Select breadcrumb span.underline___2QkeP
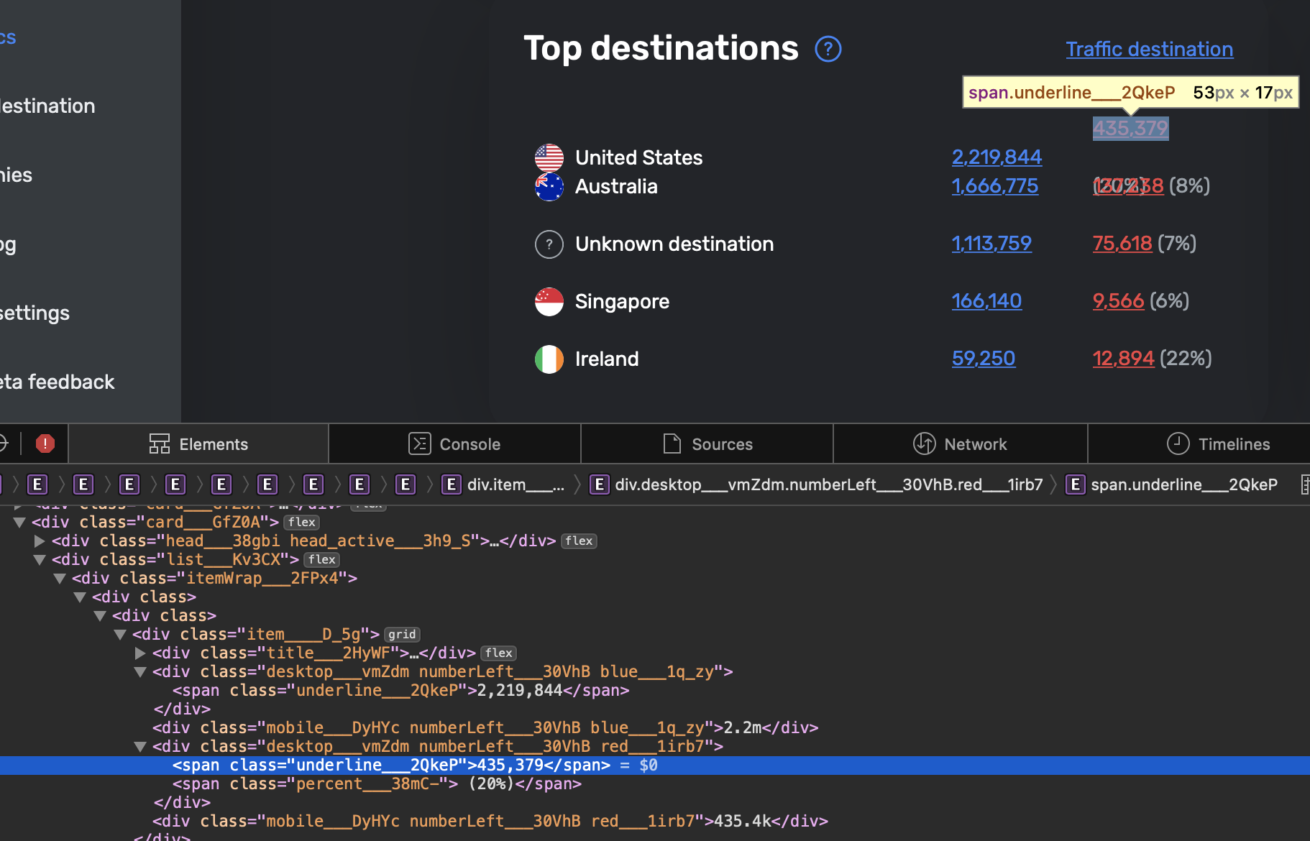The width and height of the screenshot is (1310, 841). pyautogui.click(x=1172, y=484)
